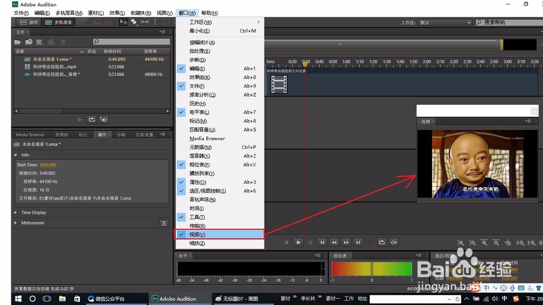
Task: Click the Open File folder icon
Action: (17, 42)
